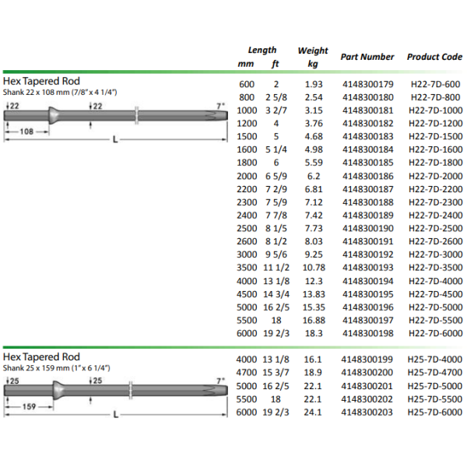
Task: Click the 22 mm shank Hex Tapered Rod title
Action: 41,81
